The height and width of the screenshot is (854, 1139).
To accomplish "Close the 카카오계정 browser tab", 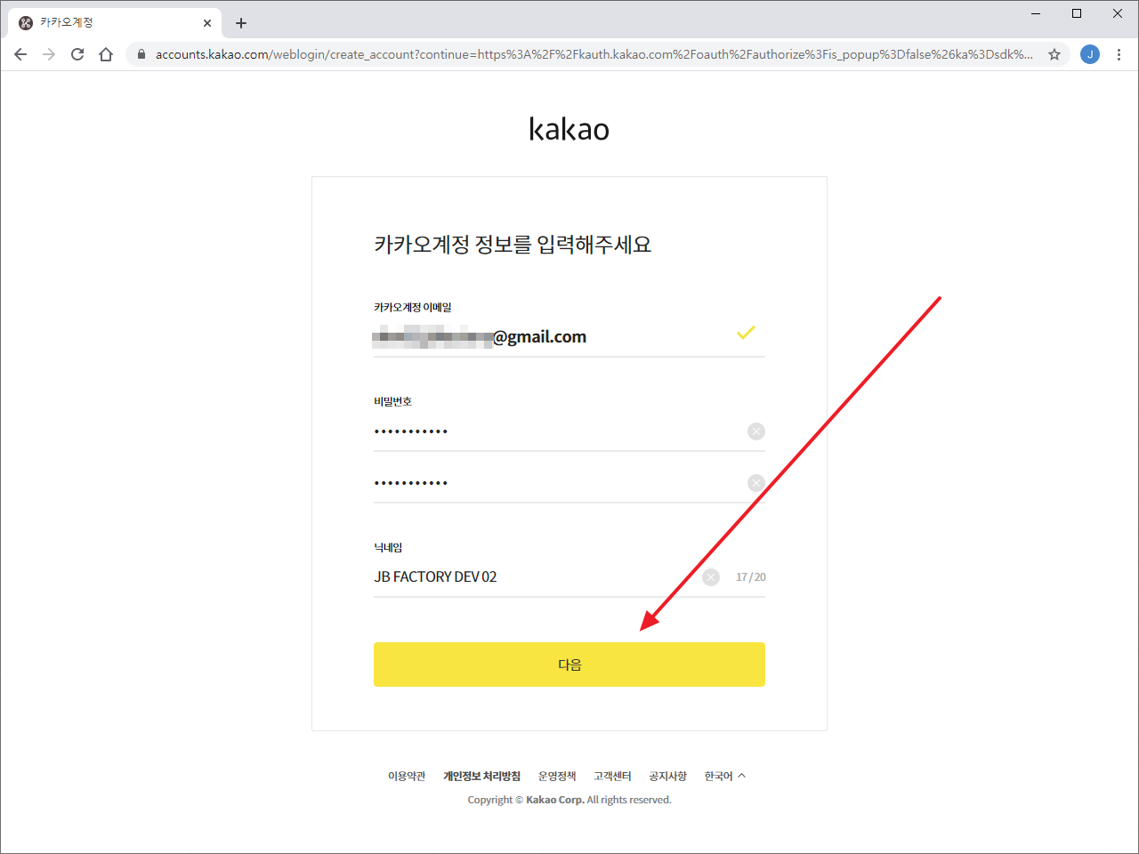I will pyautogui.click(x=207, y=23).
